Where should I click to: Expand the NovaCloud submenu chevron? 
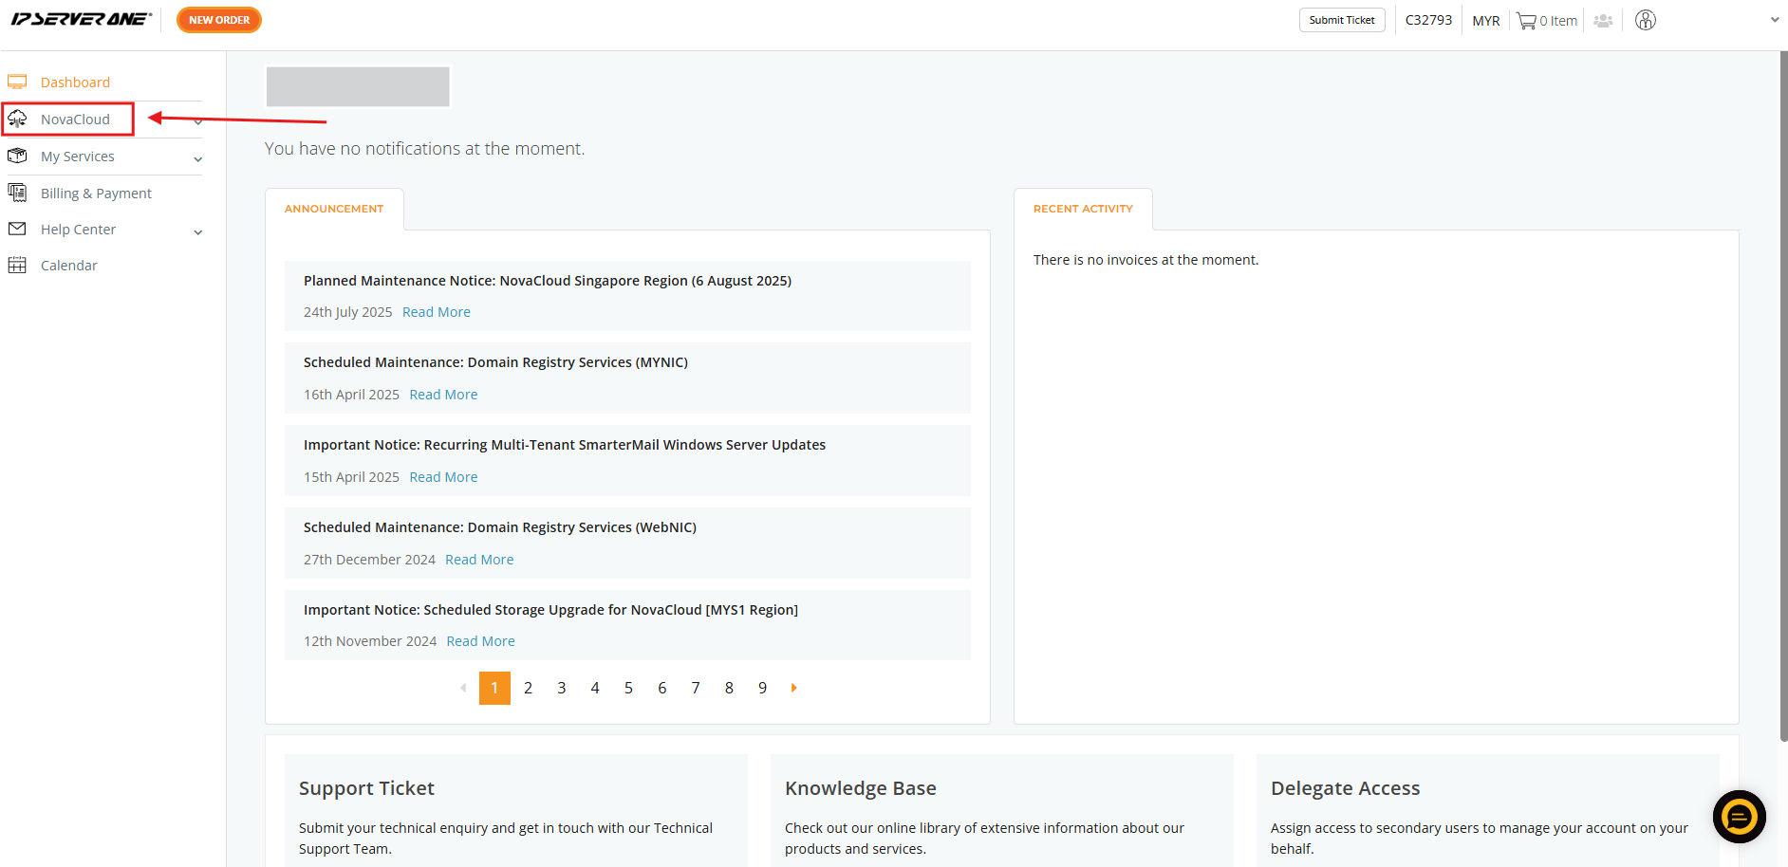[197, 121]
